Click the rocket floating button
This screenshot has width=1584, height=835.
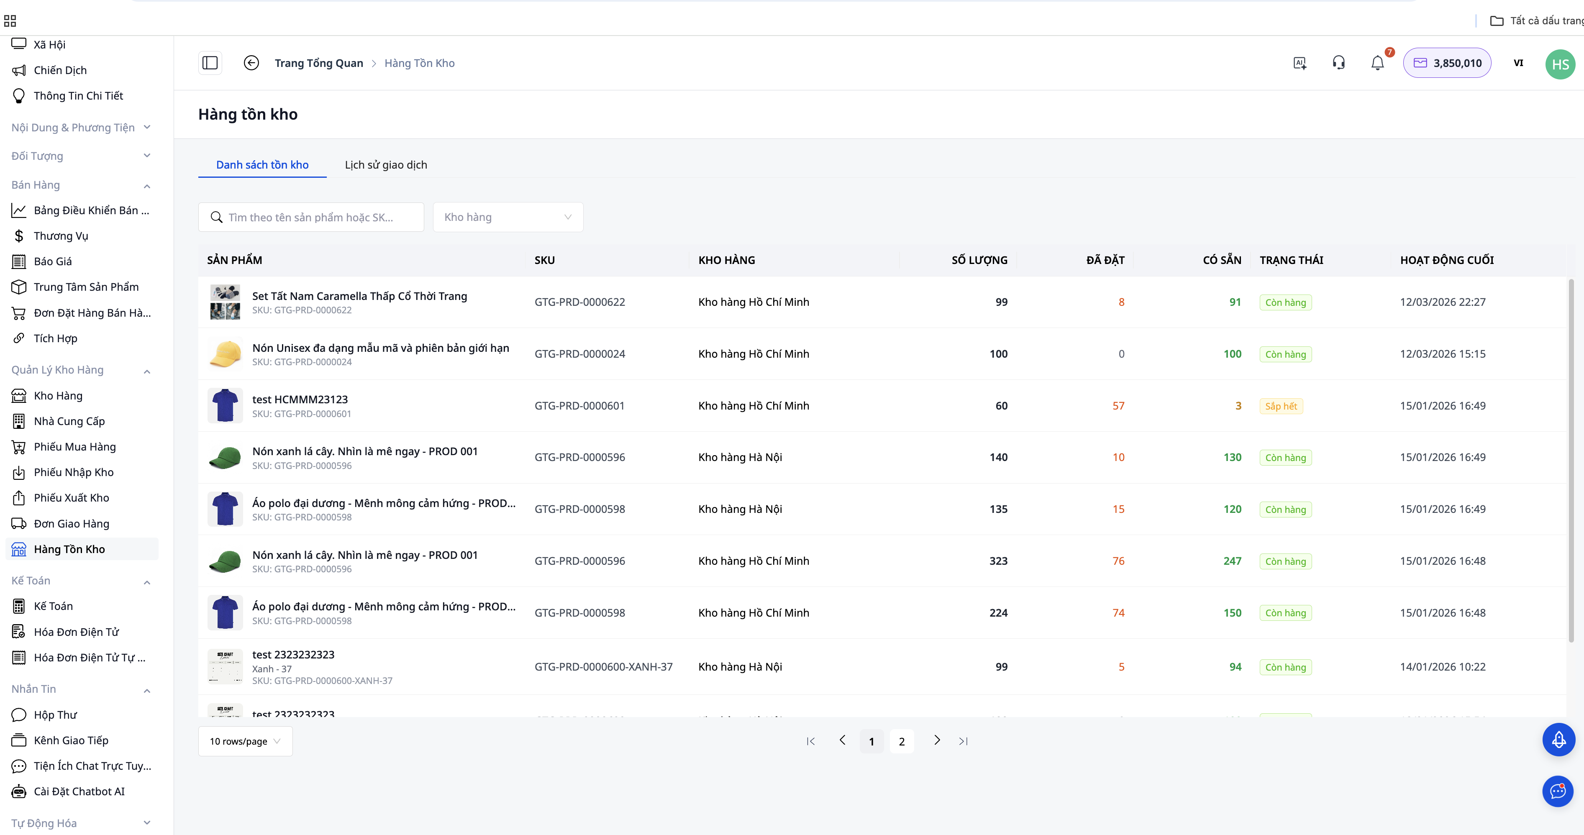pyautogui.click(x=1558, y=740)
